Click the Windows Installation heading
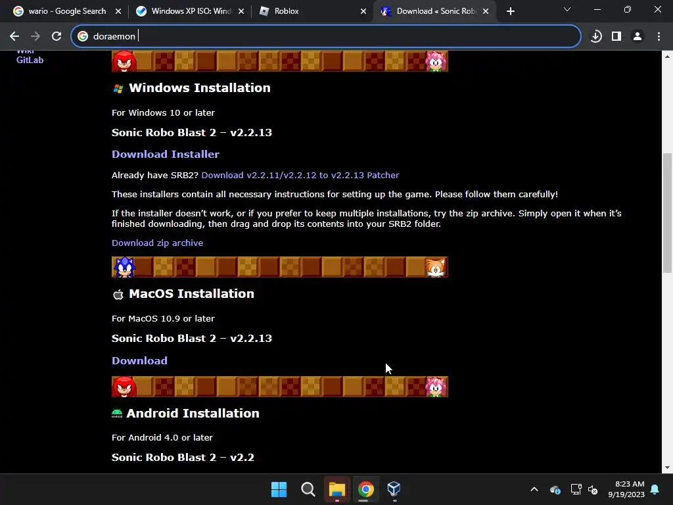The image size is (673, 505). (x=200, y=88)
